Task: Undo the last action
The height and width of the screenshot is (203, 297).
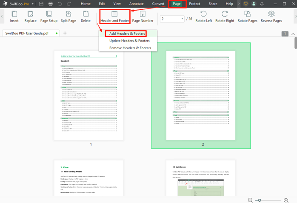Action: [60, 4]
